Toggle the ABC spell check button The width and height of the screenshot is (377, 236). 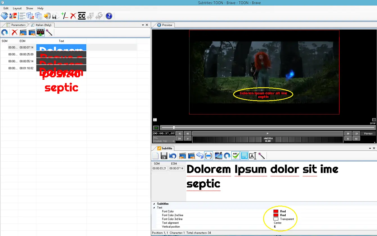click(x=236, y=156)
